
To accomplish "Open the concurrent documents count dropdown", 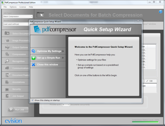I will click(66, 105).
